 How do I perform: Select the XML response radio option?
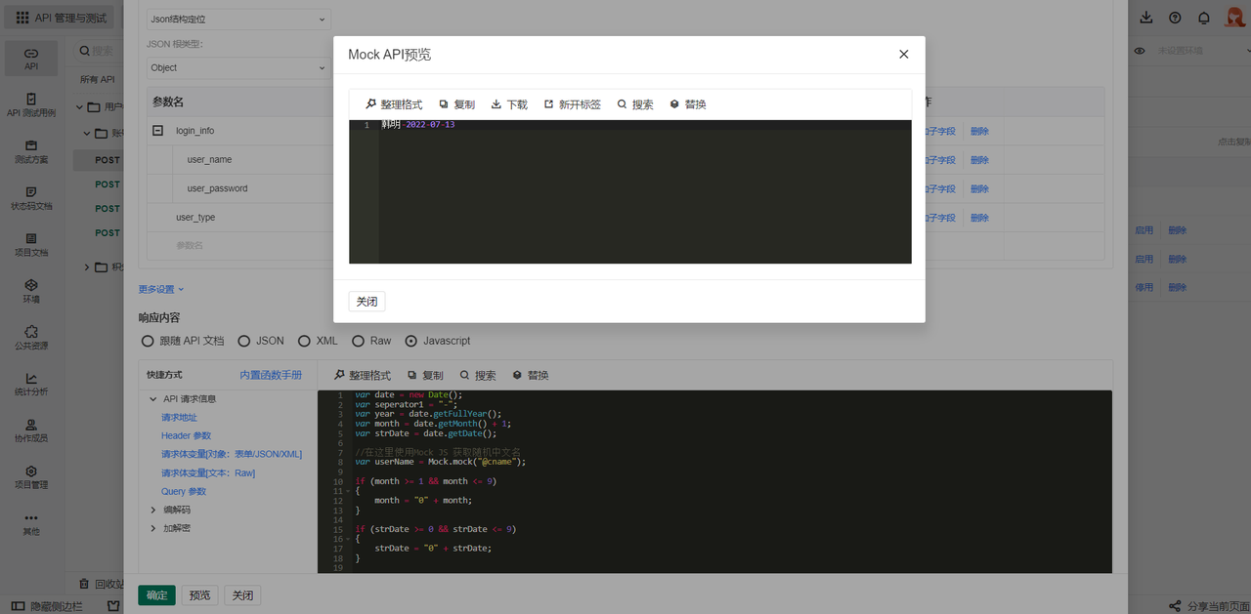pos(318,341)
